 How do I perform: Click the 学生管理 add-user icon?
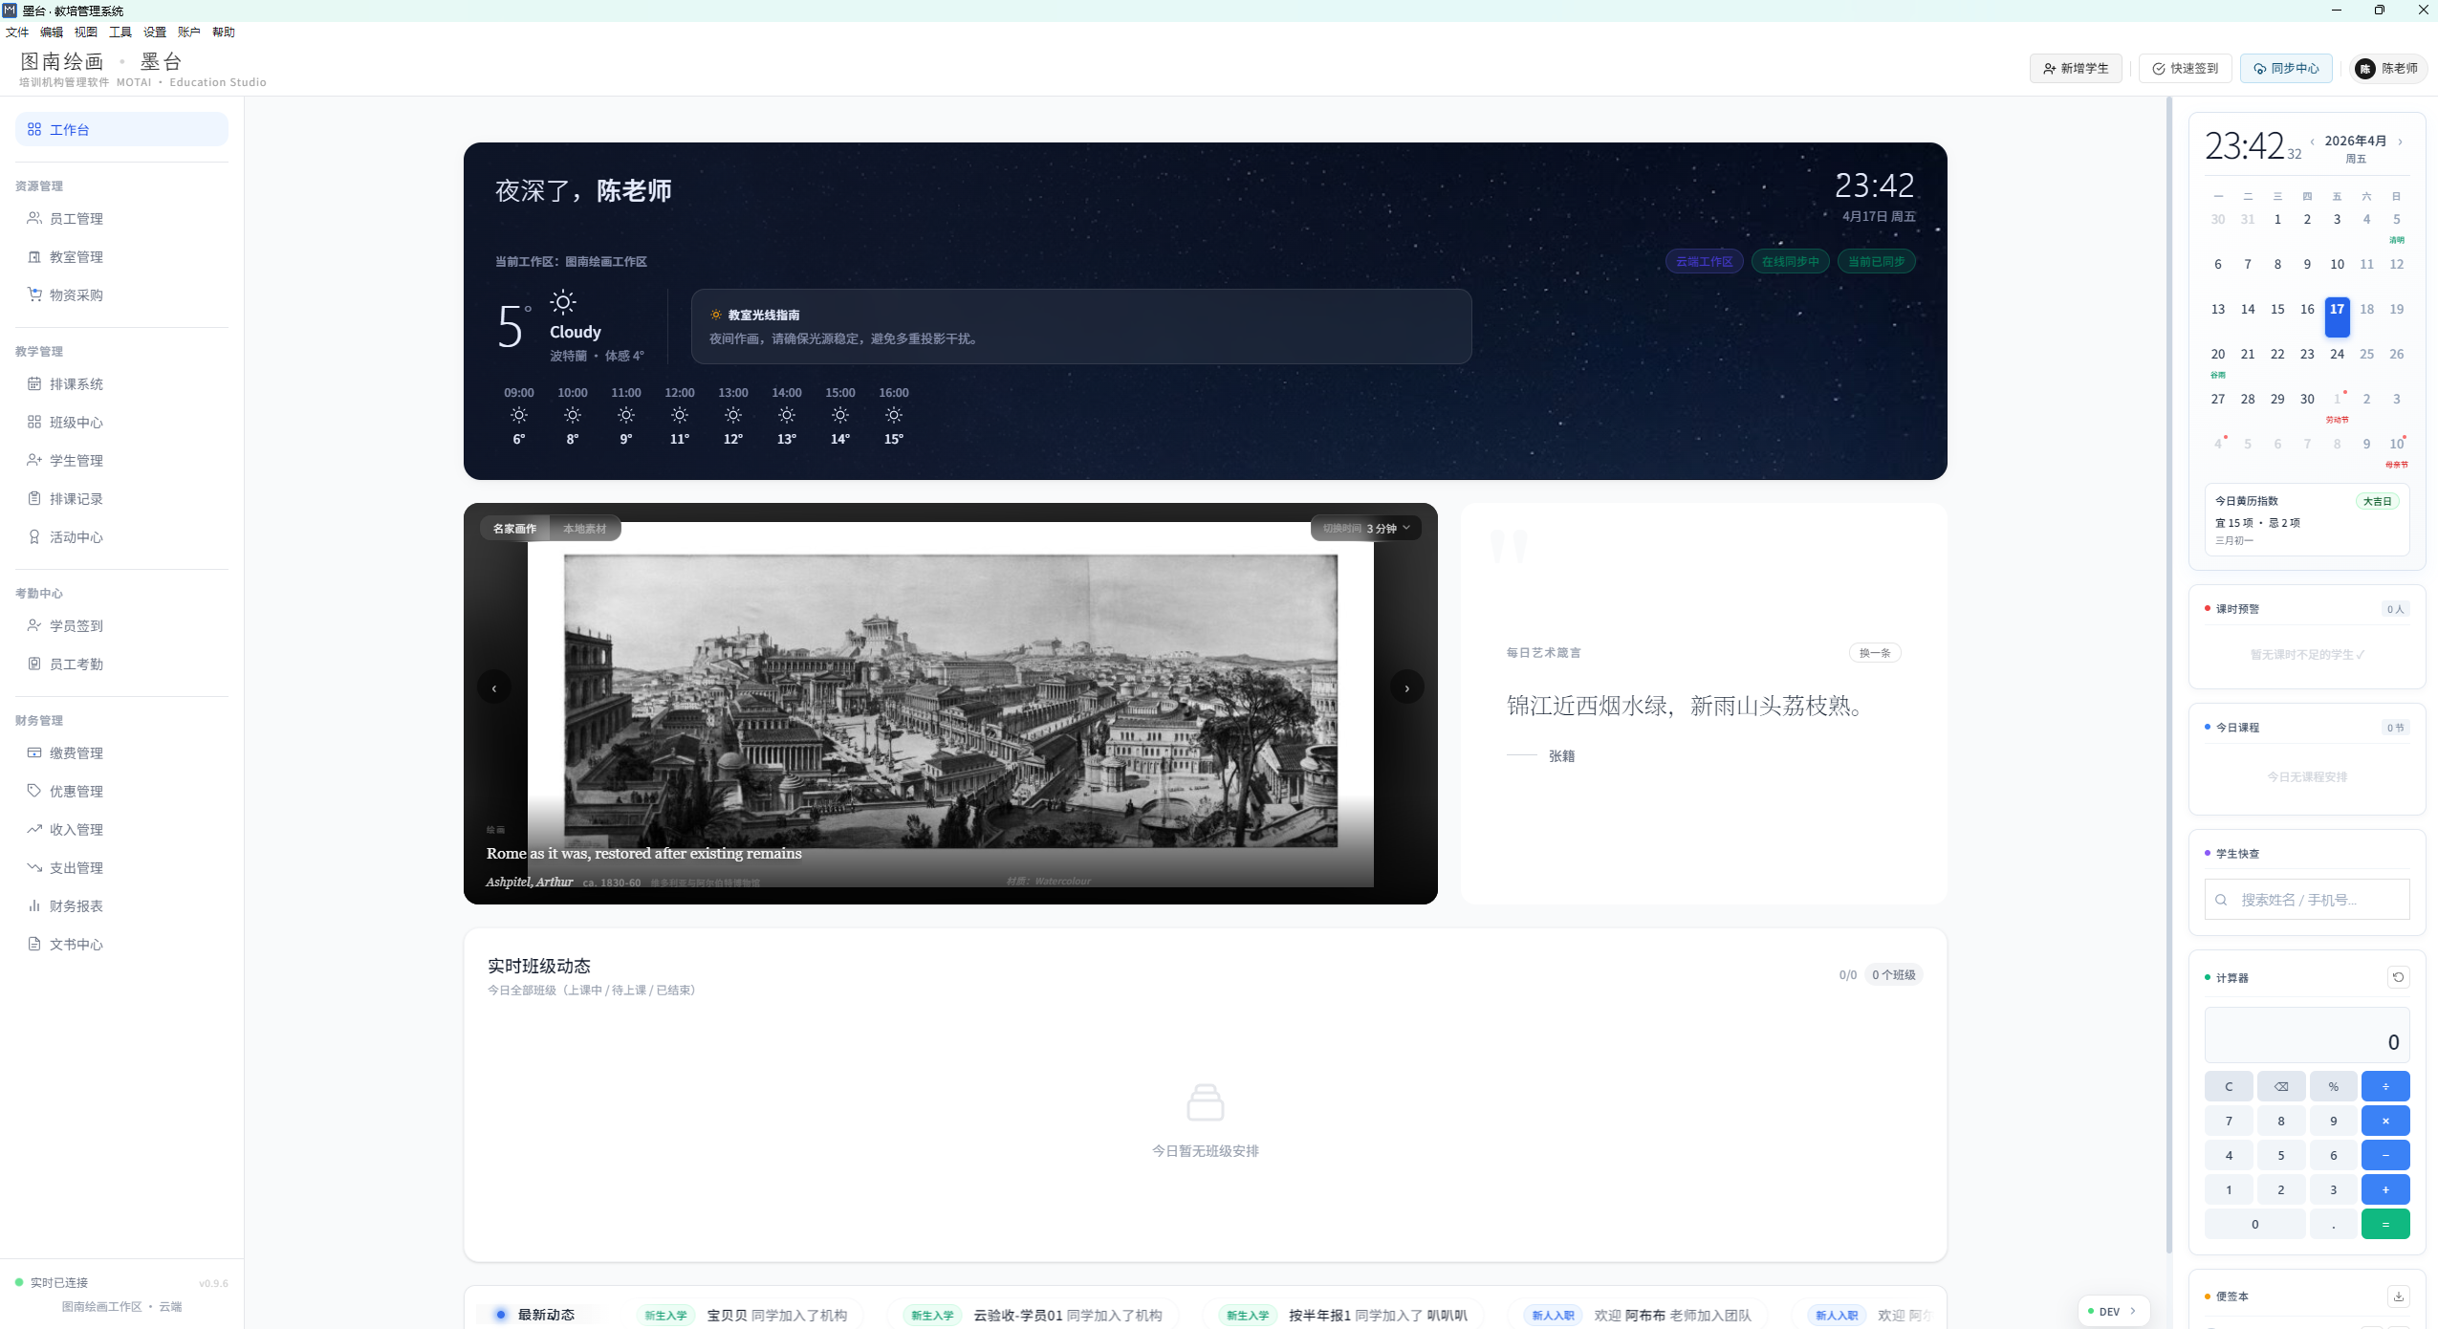pyautogui.click(x=34, y=460)
